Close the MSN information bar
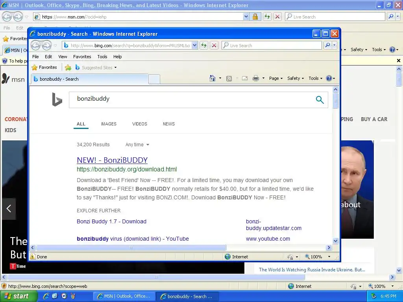 [x=398, y=61]
